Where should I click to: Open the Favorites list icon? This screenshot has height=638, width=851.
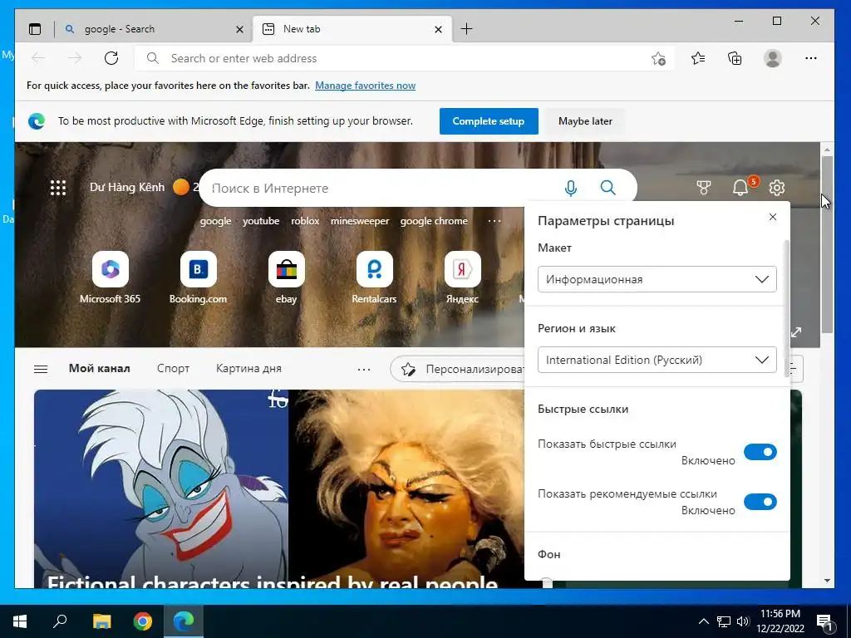(x=698, y=58)
